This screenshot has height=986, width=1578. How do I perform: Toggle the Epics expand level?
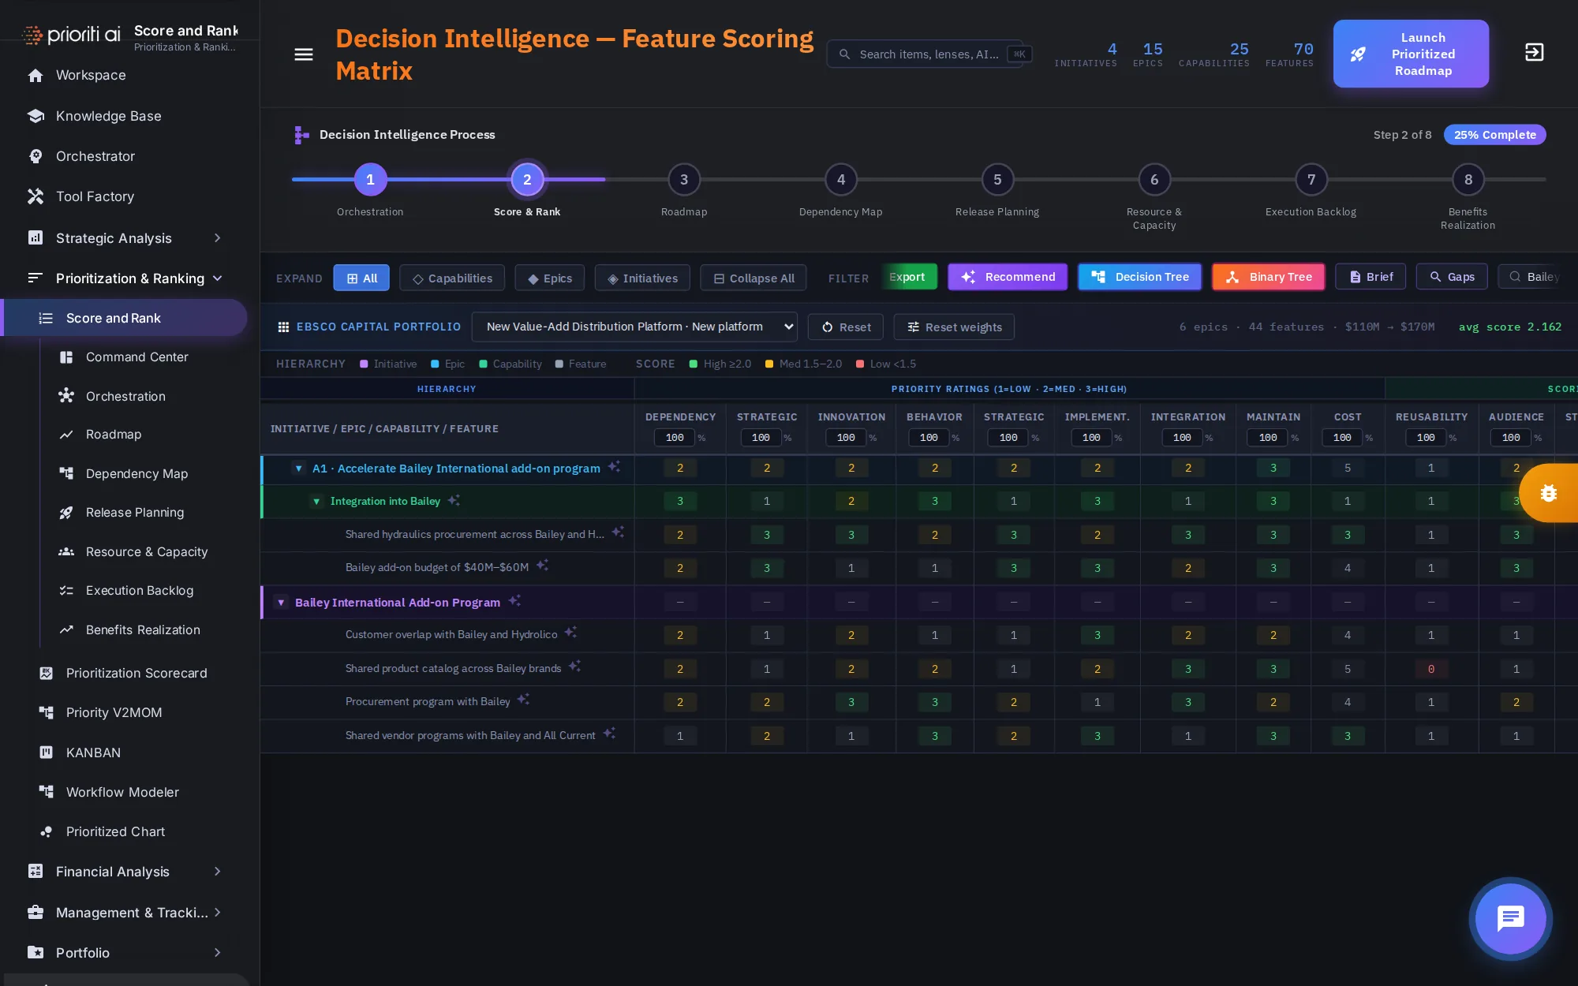[550, 278]
